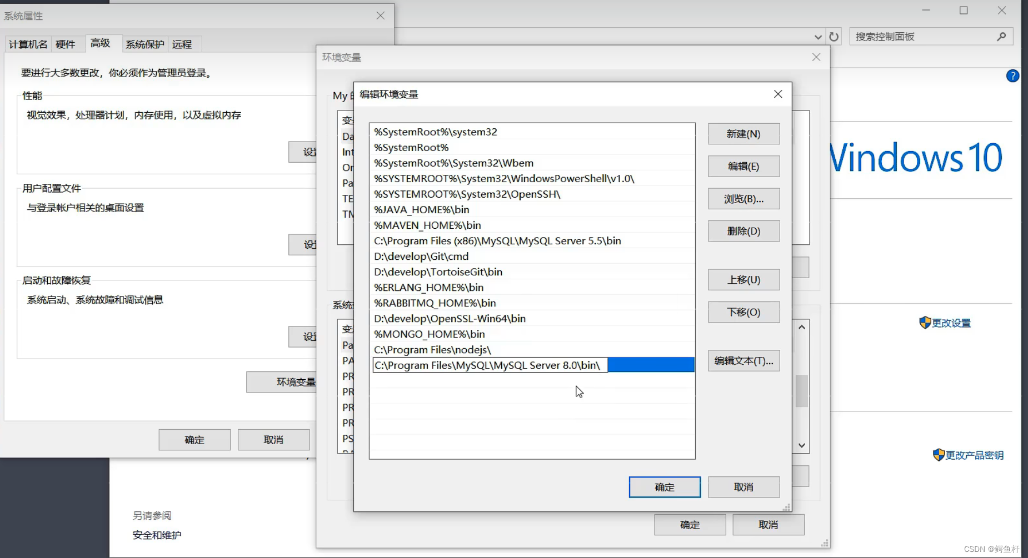Close the 系统属性 window

point(381,16)
